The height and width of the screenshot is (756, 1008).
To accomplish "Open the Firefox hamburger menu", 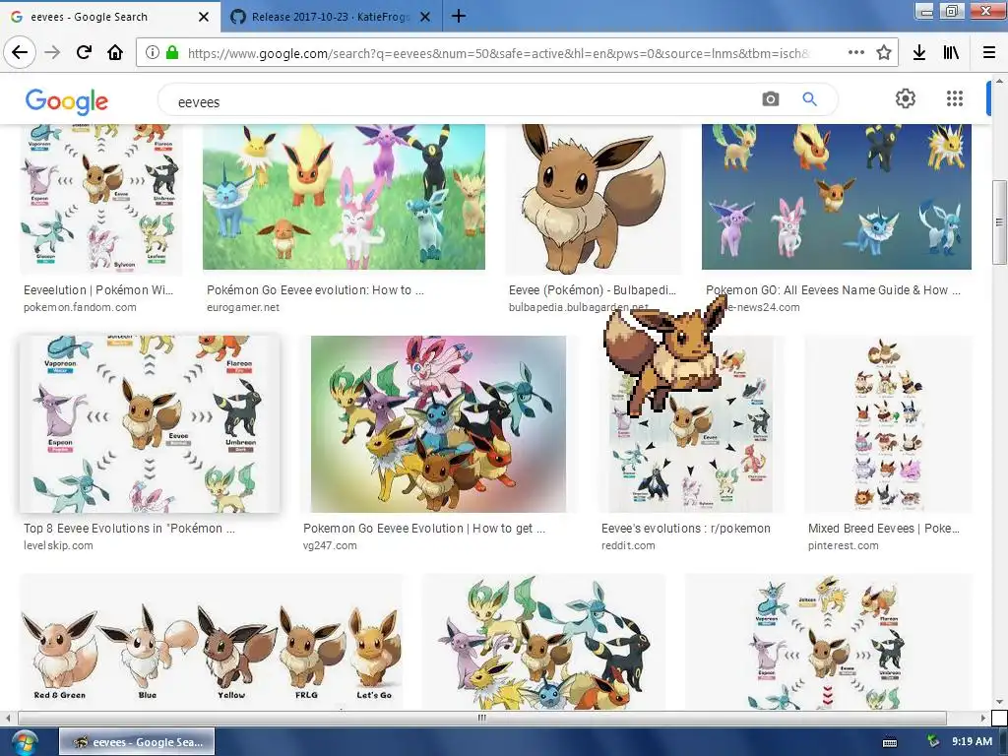I will tap(988, 53).
